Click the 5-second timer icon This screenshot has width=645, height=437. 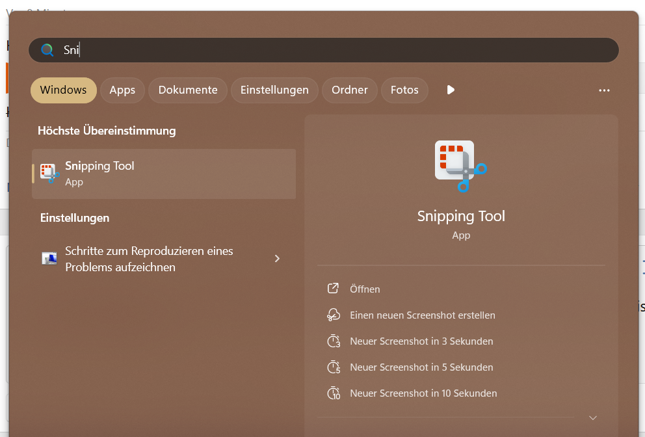(334, 367)
